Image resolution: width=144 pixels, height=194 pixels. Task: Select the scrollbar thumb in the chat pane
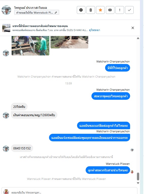pos(138,176)
